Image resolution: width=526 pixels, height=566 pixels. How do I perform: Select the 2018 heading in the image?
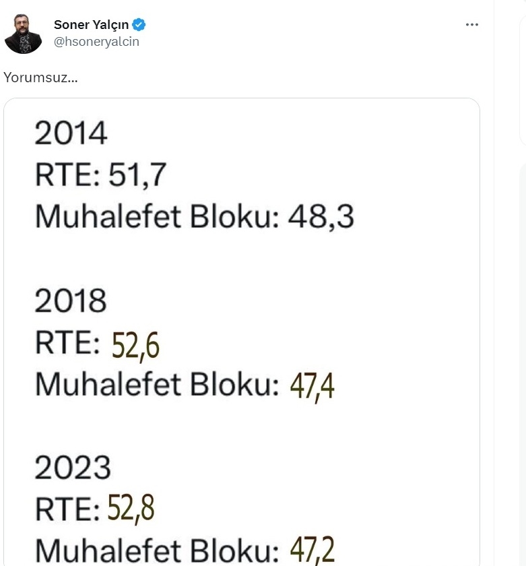click(x=71, y=300)
